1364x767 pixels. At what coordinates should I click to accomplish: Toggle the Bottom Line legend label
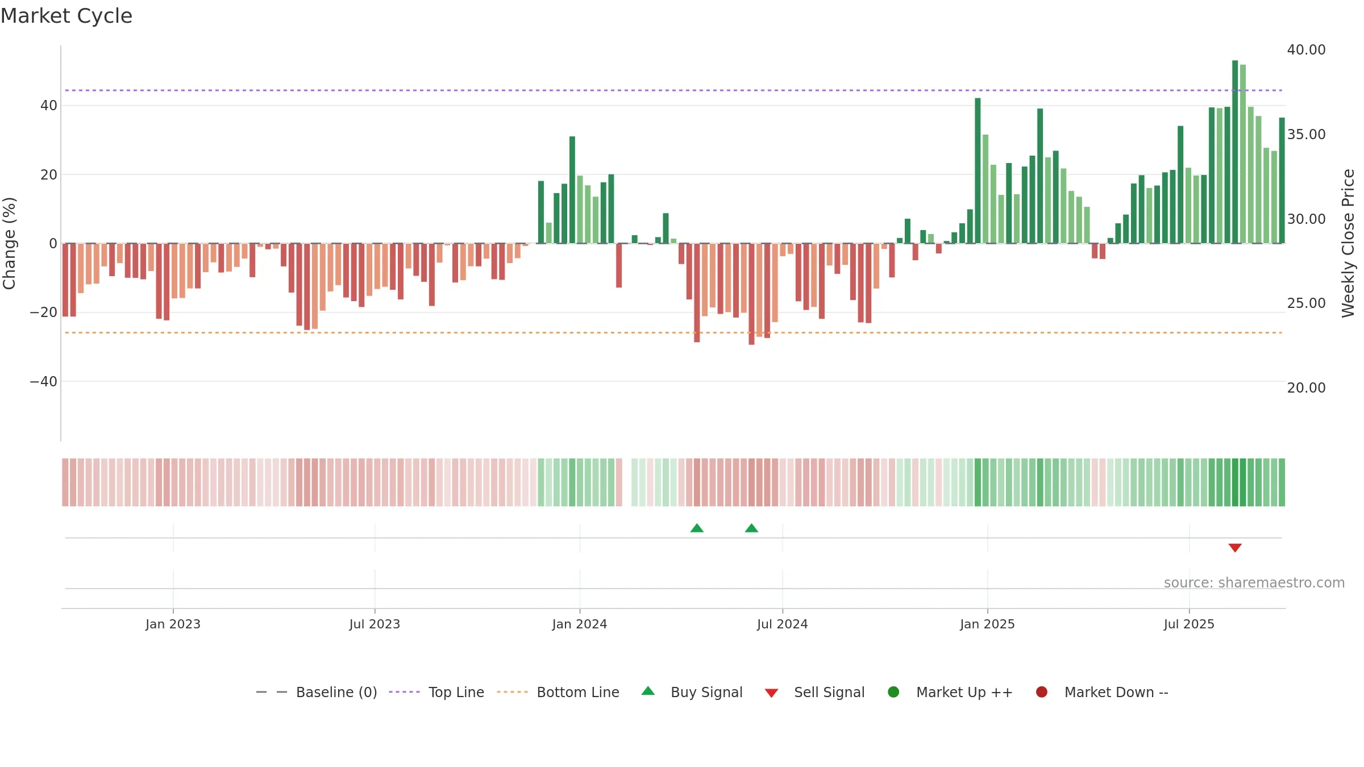tap(578, 693)
